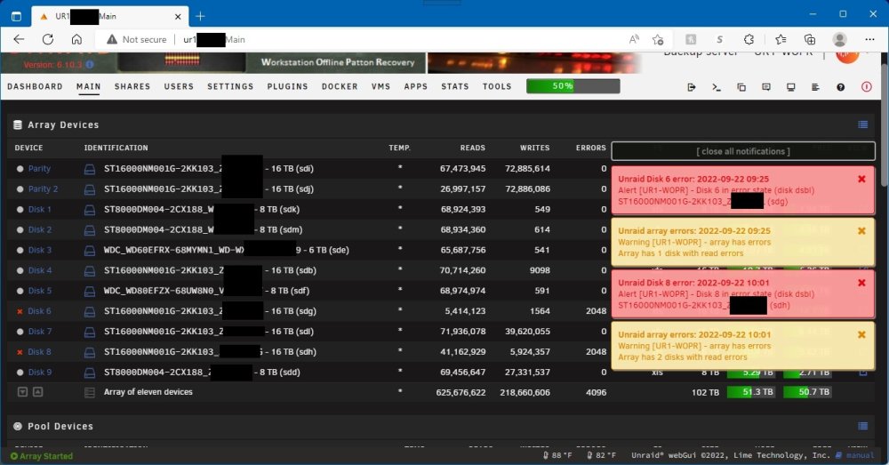Toggle Array Devices reads/writes view icon
The width and height of the screenshot is (889, 465).
click(863, 124)
